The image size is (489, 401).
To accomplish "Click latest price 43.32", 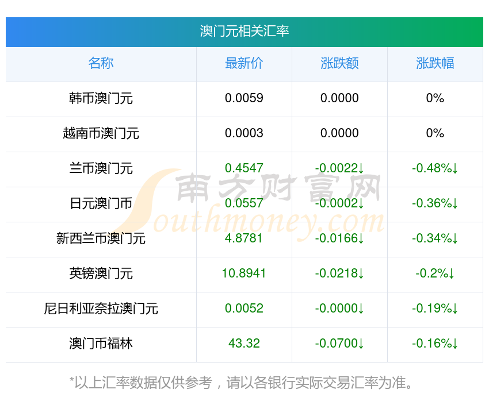I will (244, 344).
